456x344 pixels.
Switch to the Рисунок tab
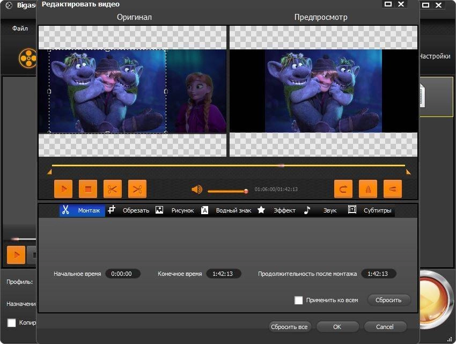tap(175, 210)
